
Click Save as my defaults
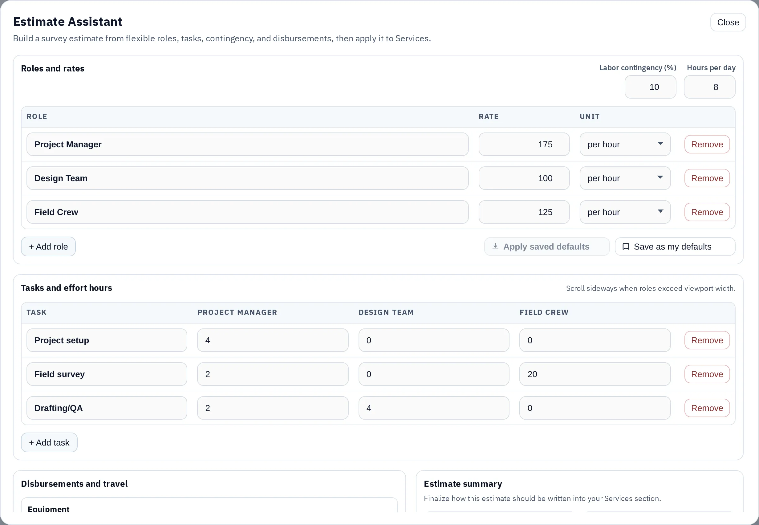675,246
